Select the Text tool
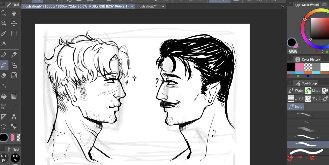This screenshot has width=329, height=165. pyautogui.click(x=14, y=117)
